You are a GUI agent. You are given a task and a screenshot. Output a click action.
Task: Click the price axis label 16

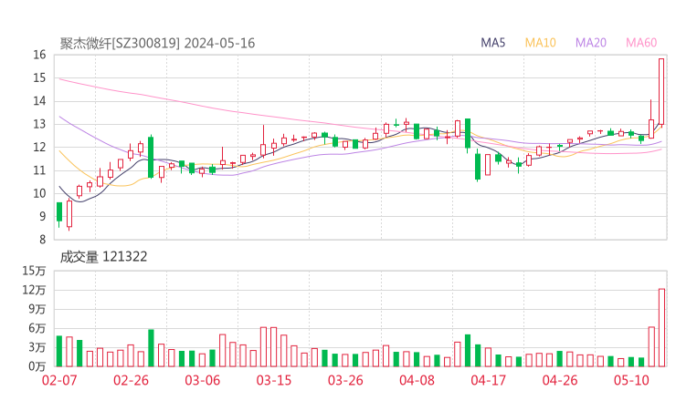click(39, 55)
